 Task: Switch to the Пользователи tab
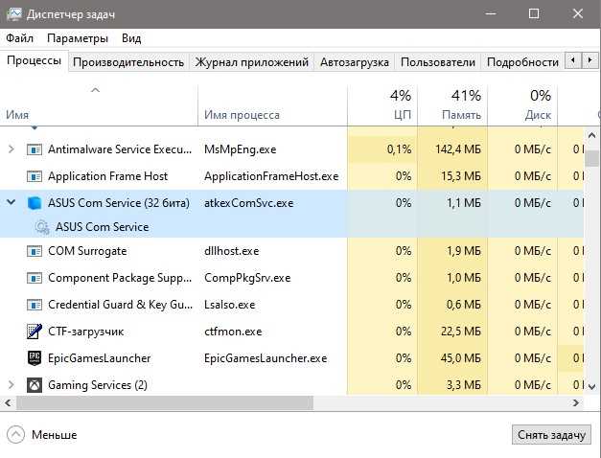click(x=438, y=62)
